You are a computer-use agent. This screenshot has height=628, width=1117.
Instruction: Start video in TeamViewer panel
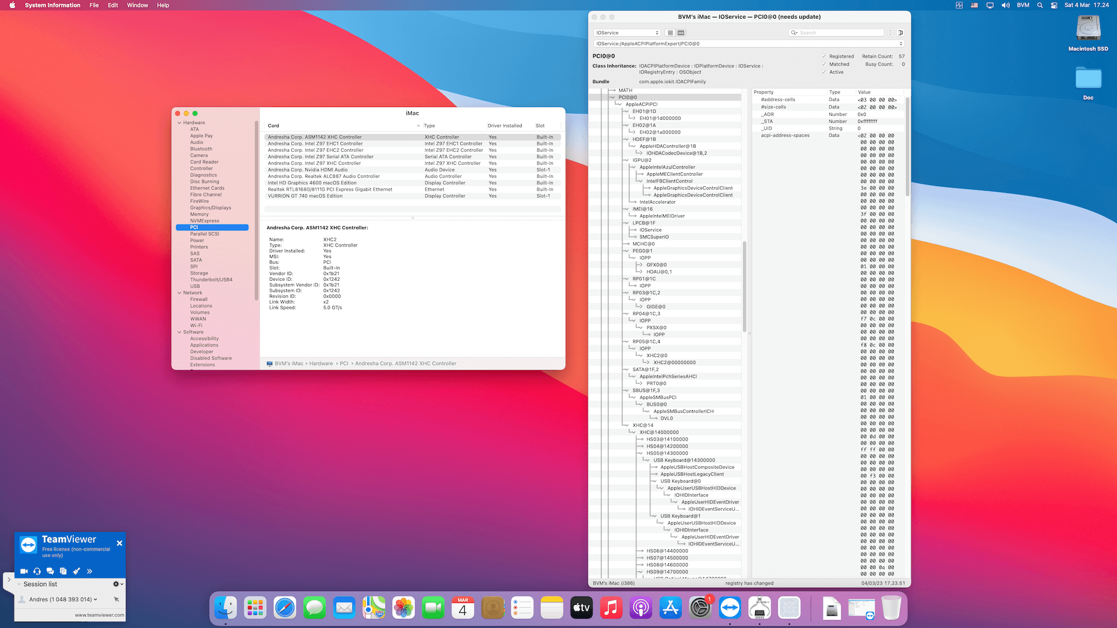click(x=24, y=571)
